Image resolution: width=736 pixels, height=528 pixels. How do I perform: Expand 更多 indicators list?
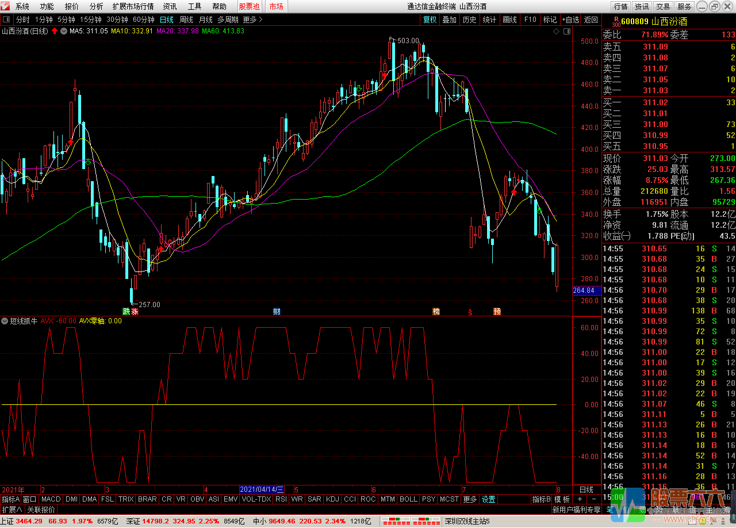coord(470,499)
